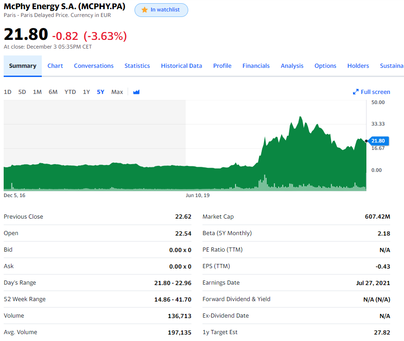Screen dimensions: 404x341
Task: Click the -0.82 (-3.63%) price change
Action: pos(90,36)
